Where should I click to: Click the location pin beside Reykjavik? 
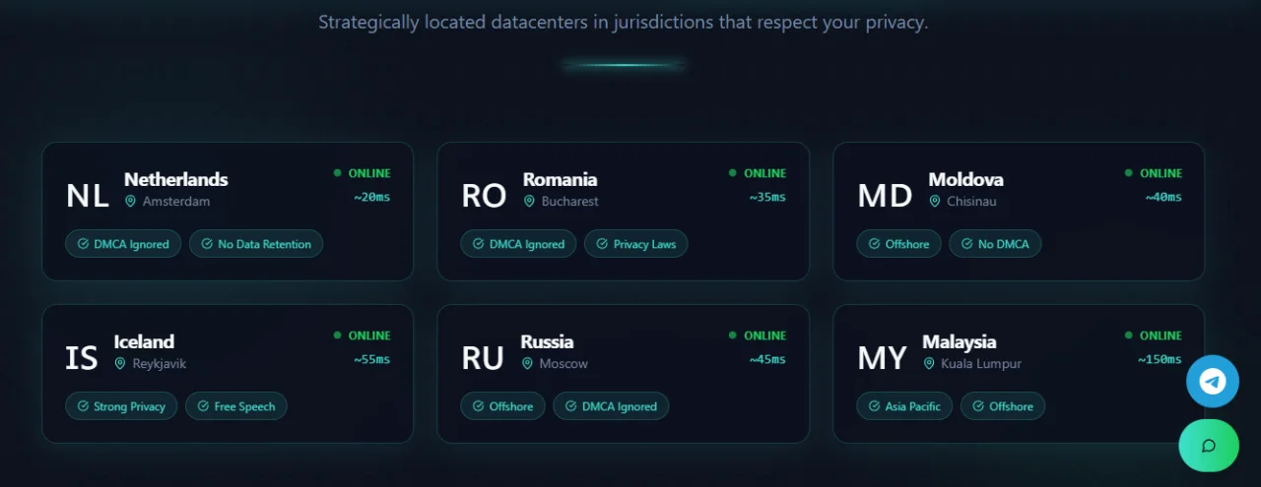120,363
